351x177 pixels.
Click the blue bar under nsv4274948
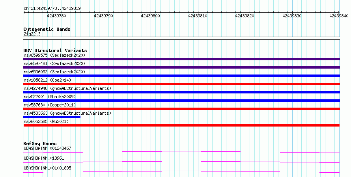click(x=181, y=92)
